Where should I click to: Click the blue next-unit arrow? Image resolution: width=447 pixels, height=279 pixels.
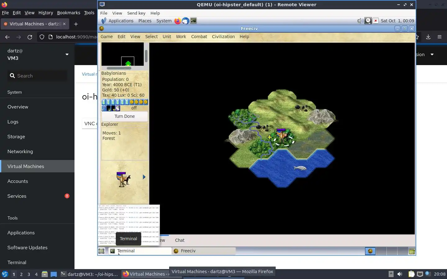point(144,177)
